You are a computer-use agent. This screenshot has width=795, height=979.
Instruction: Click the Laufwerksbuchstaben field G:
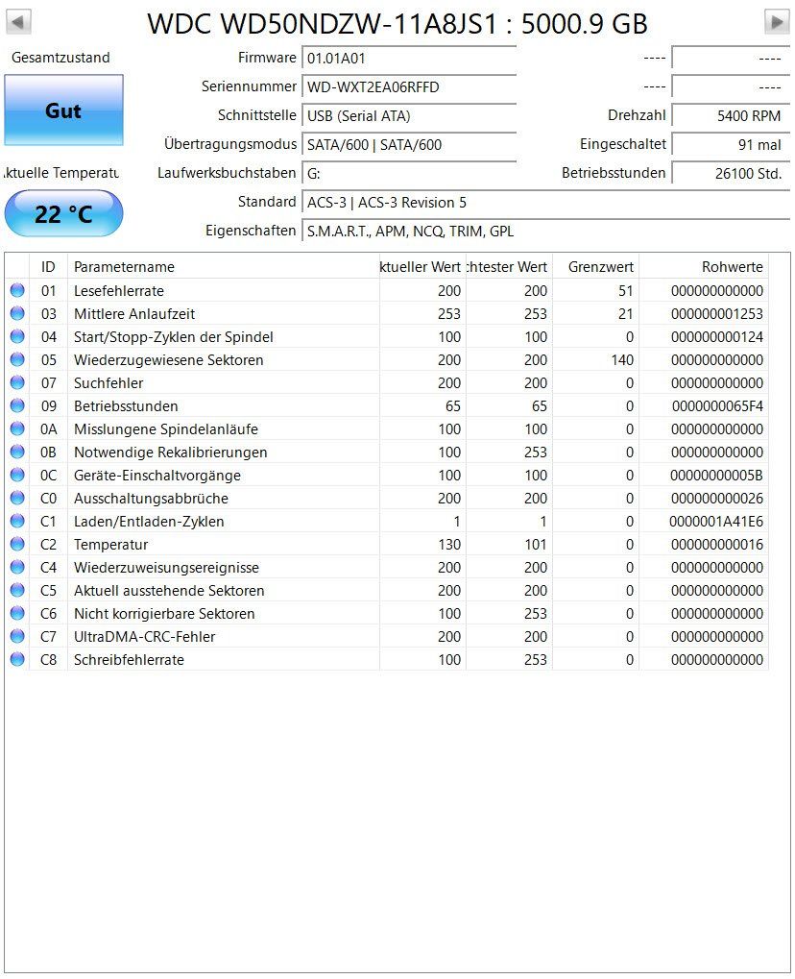(409, 173)
